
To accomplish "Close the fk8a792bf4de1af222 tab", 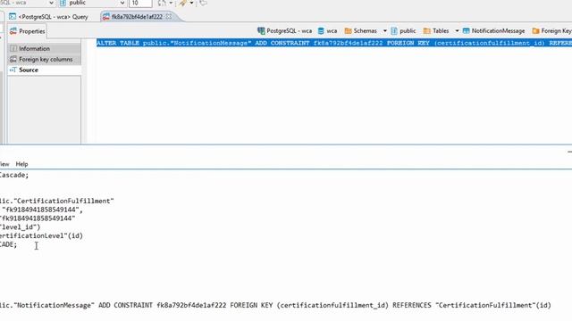I will click(169, 16).
